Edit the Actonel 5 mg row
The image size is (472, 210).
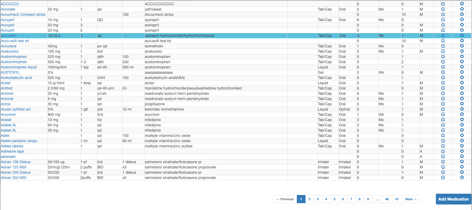click(443, 99)
